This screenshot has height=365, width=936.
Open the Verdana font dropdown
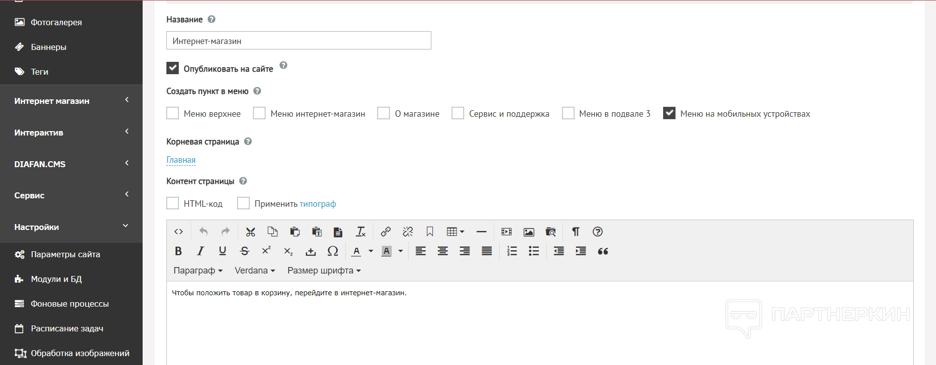(255, 271)
